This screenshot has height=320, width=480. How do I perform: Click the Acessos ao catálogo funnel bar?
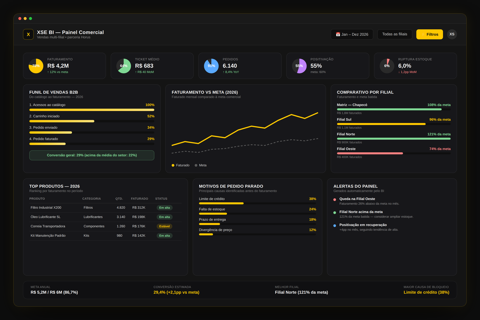[x=92, y=110]
